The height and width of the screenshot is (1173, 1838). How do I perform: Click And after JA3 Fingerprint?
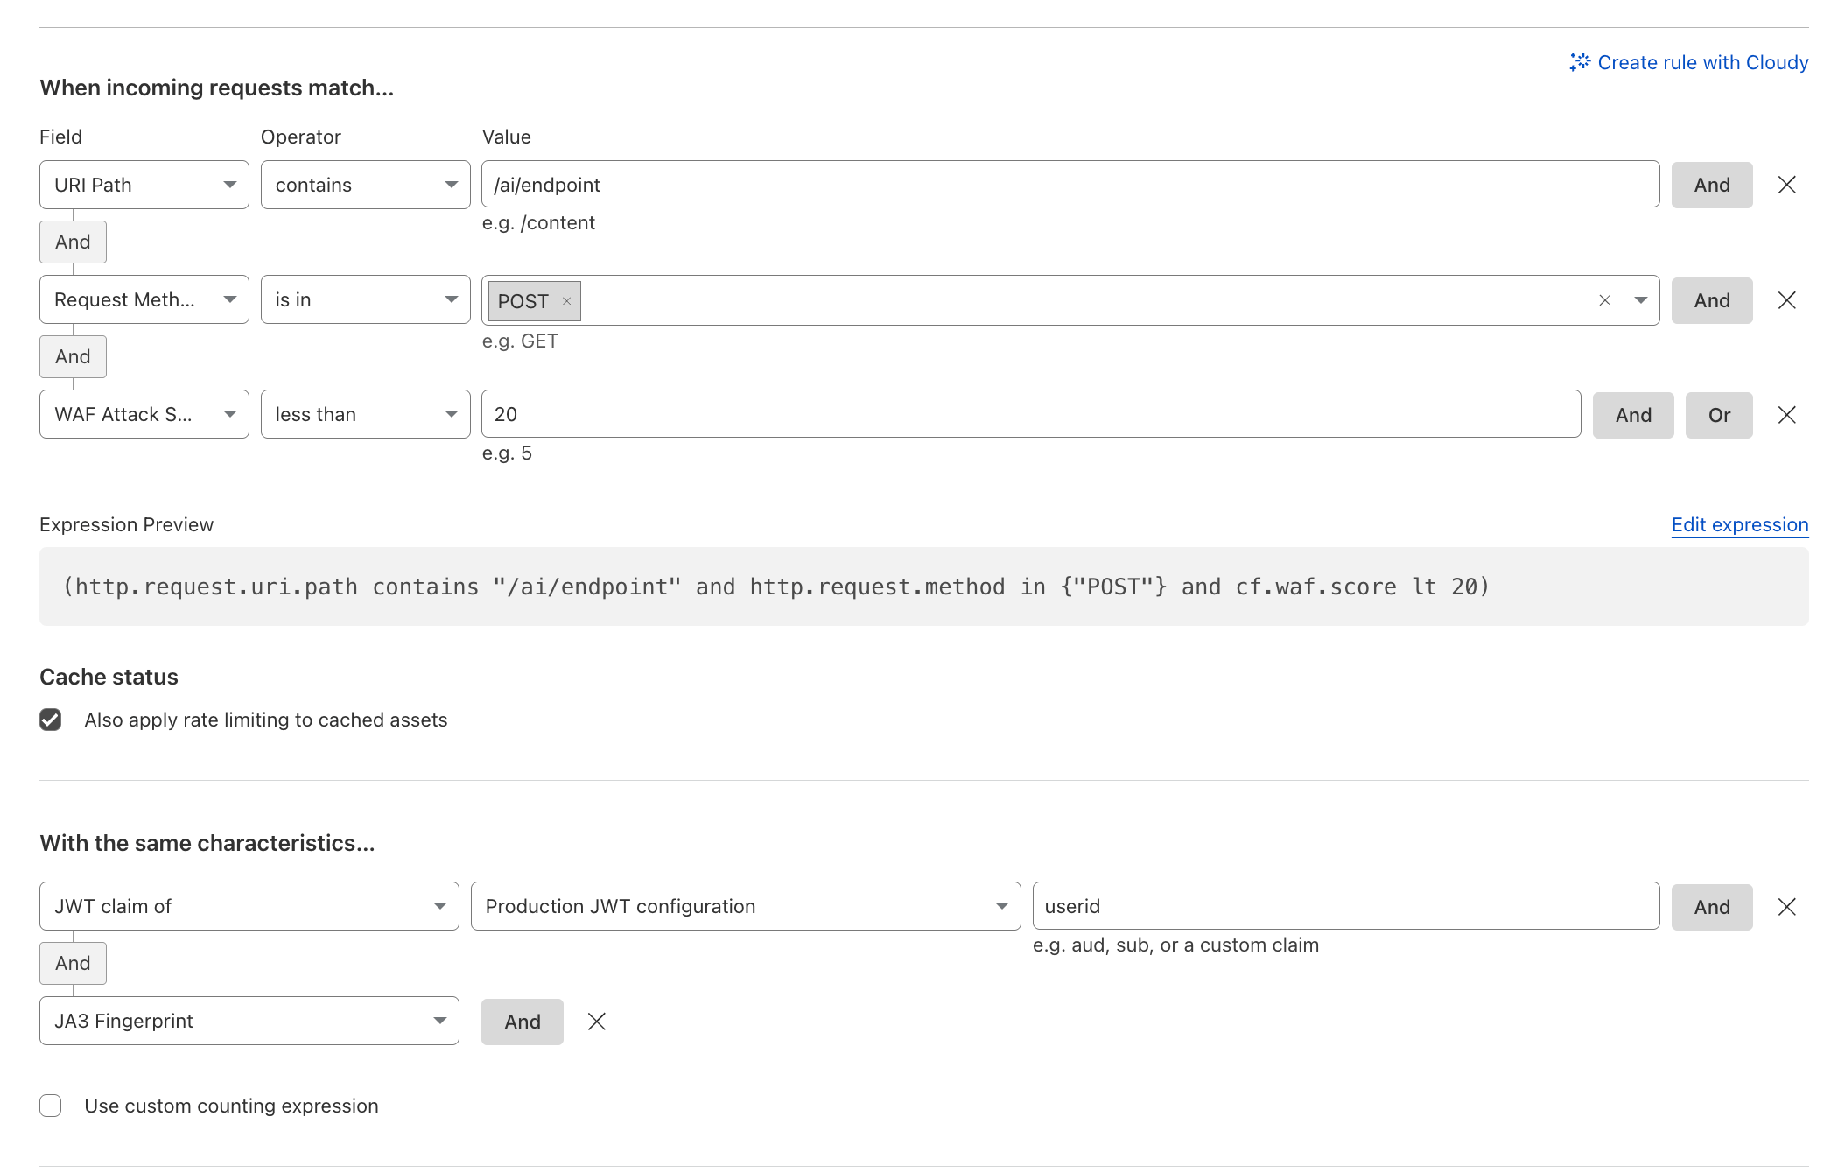tap(522, 1021)
